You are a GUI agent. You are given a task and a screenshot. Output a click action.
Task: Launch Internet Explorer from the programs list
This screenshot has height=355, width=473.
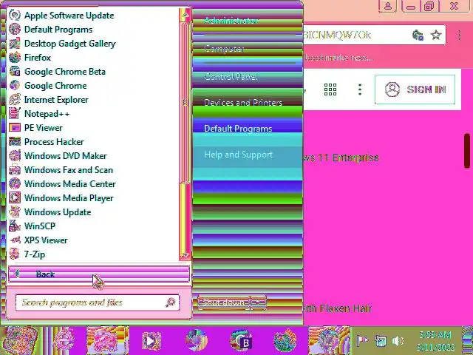(x=49, y=100)
